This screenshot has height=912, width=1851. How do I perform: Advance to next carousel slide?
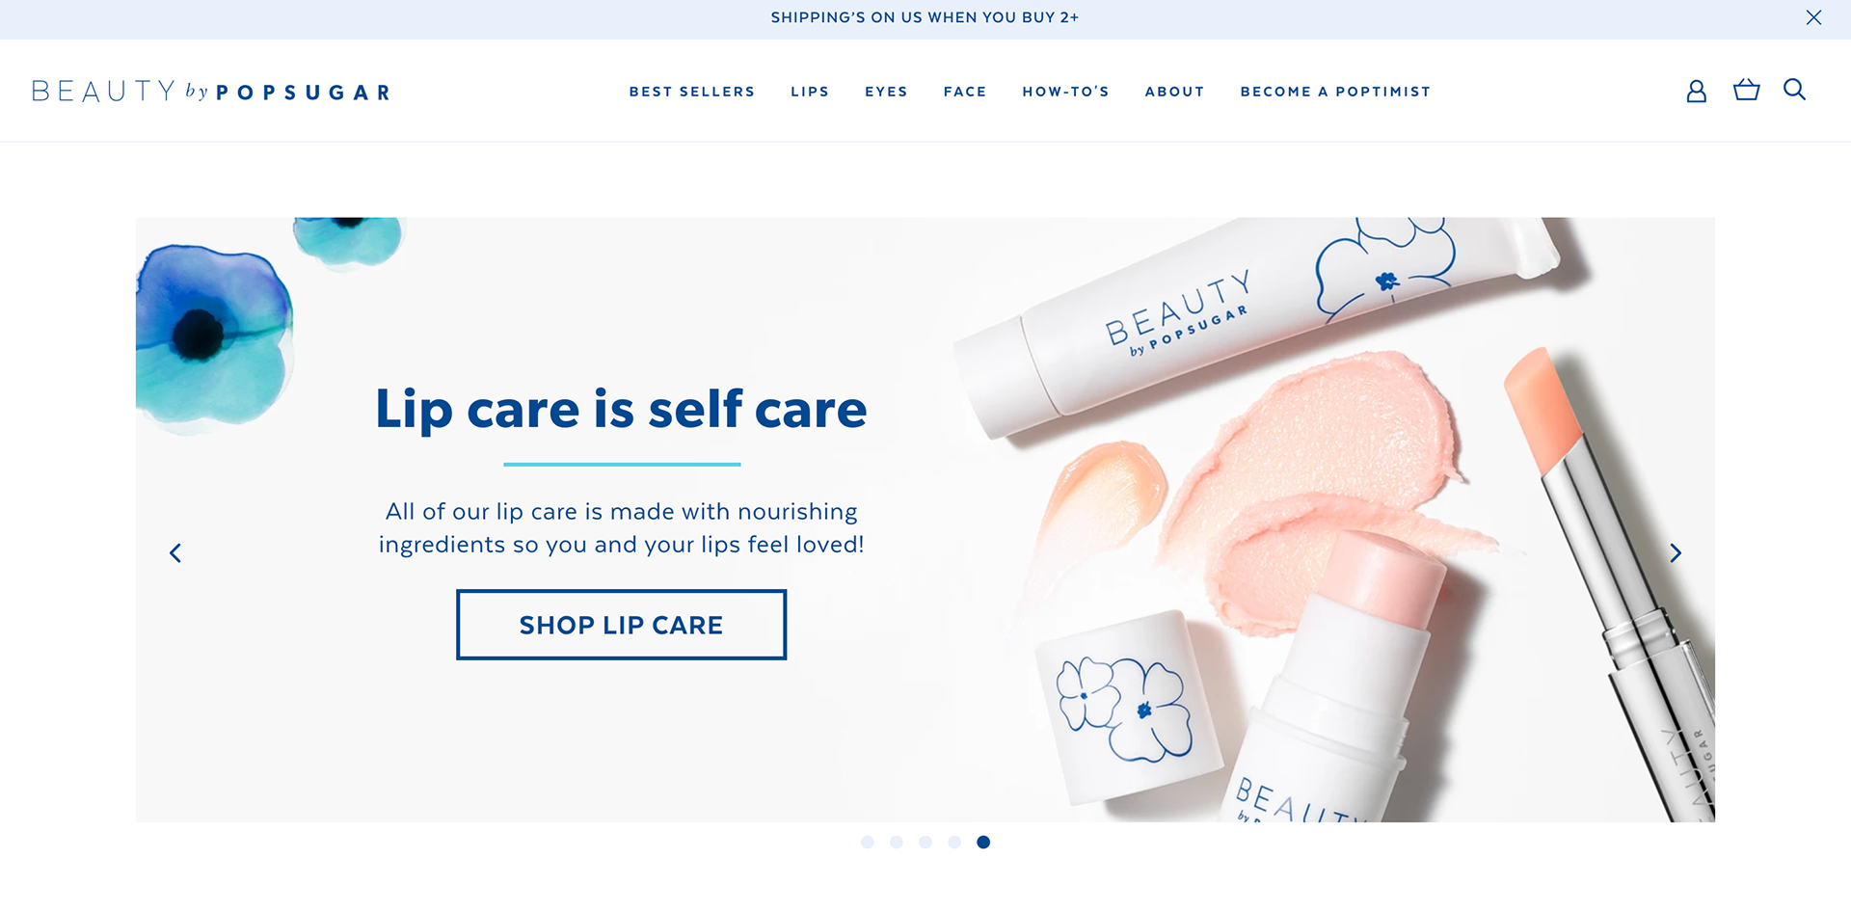[1676, 552]
